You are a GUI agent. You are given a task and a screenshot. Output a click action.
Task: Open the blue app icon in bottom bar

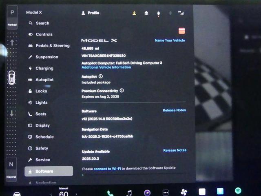pos(220,192)
